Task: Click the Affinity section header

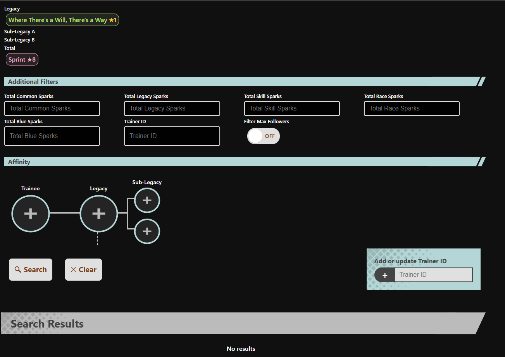Action: 245,162
